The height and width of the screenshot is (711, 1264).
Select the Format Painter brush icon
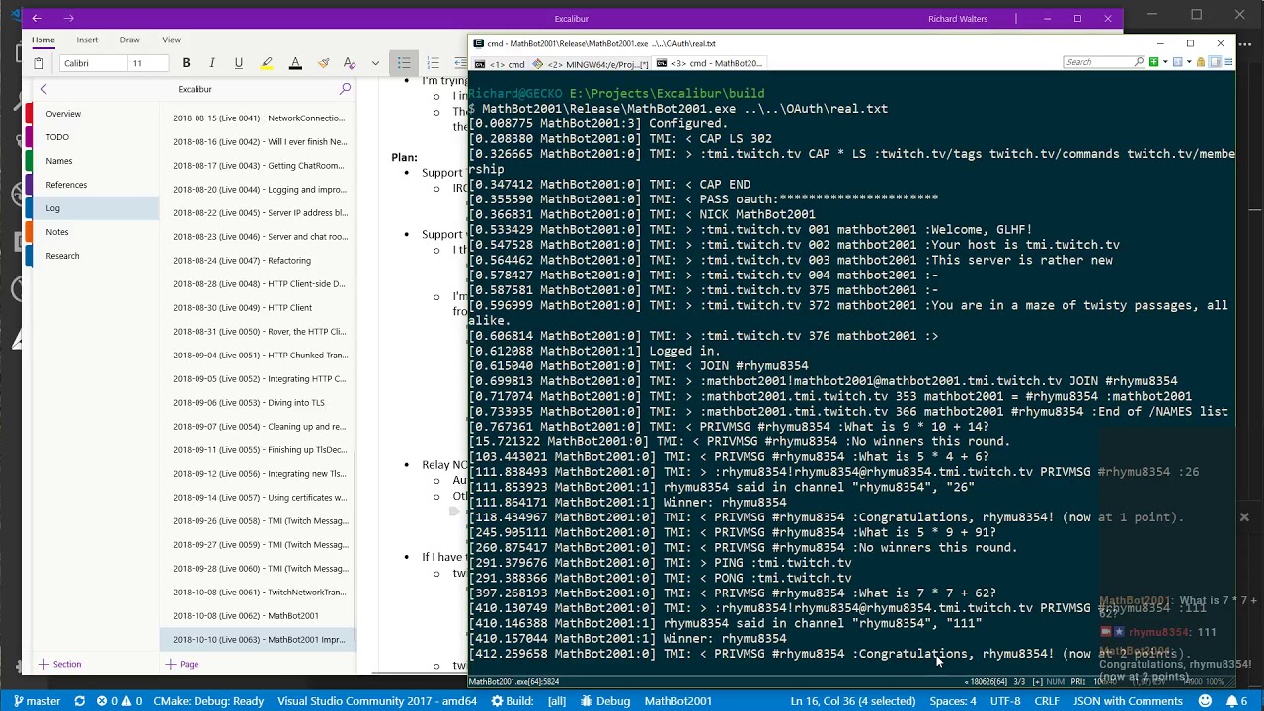[323, 63]
